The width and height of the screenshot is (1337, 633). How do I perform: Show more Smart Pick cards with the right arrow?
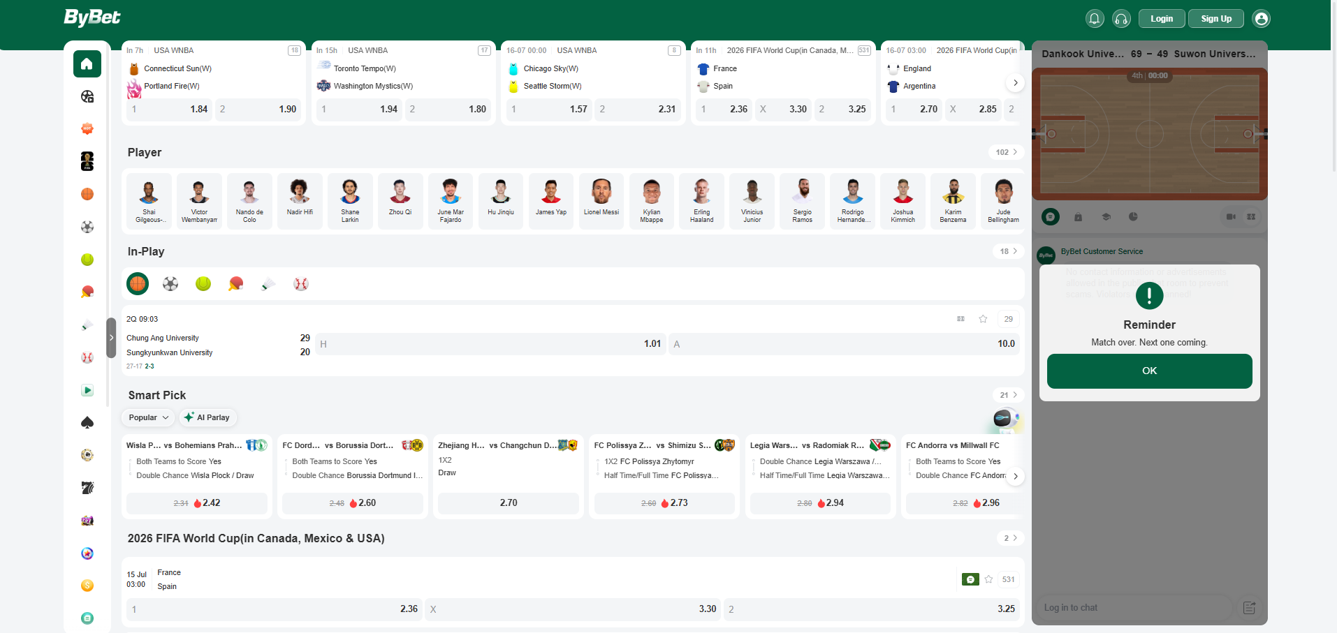pos(1016,476)
